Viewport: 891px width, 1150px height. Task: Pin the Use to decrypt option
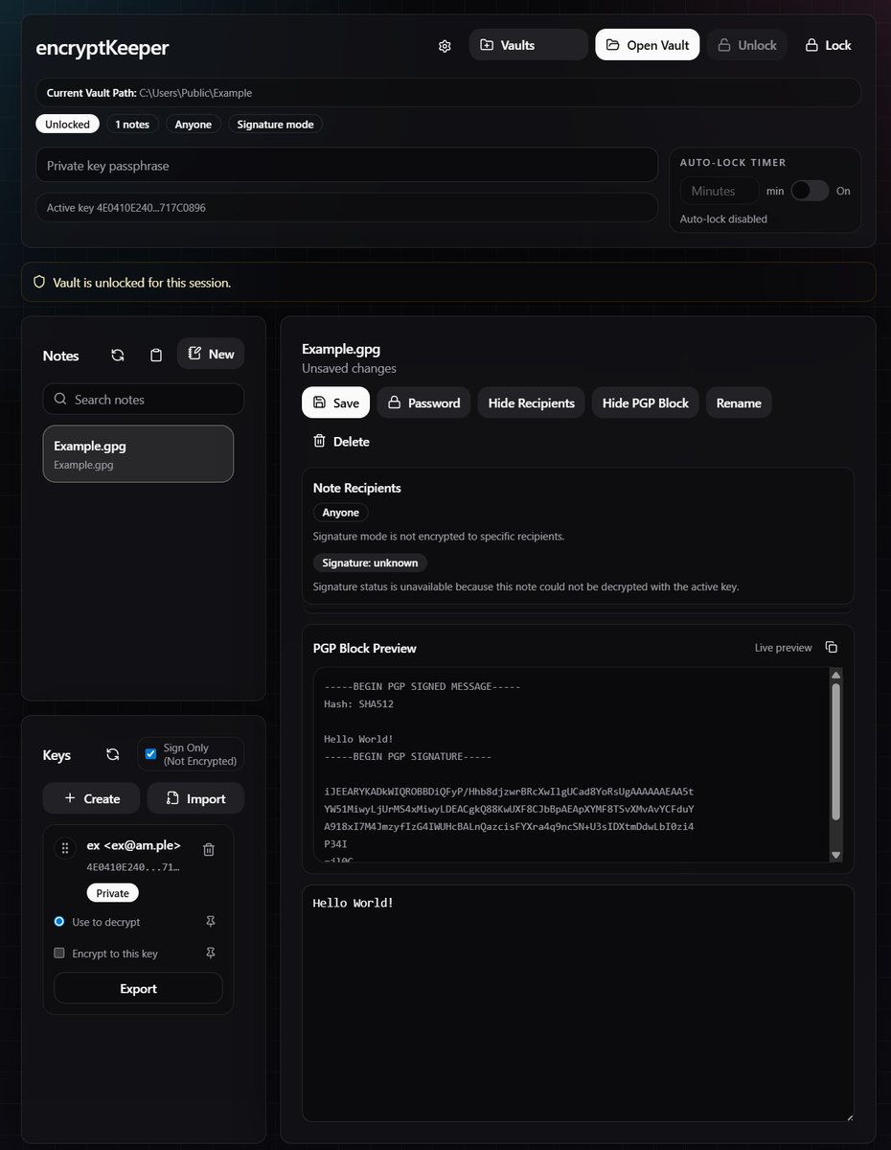[x=211, y=921]
